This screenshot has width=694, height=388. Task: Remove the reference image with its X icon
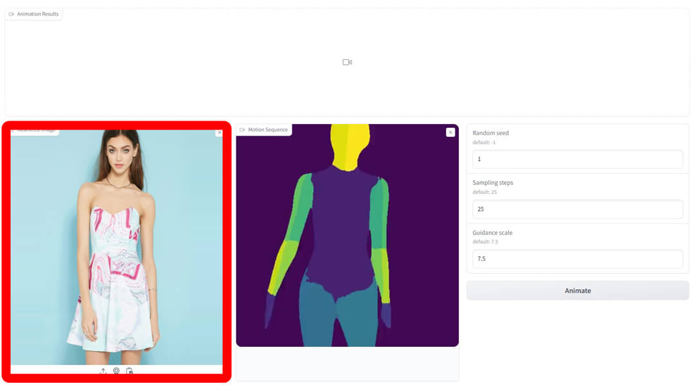(219, 132)
